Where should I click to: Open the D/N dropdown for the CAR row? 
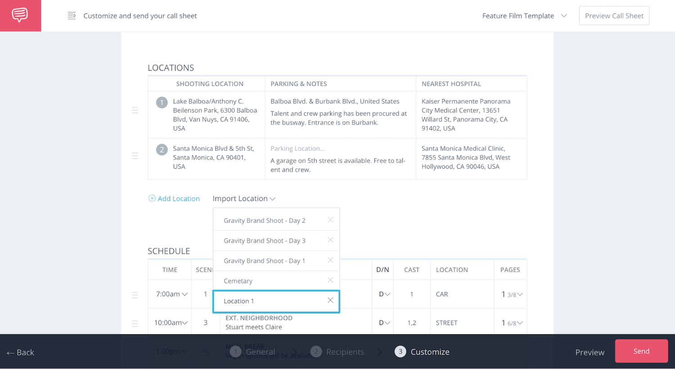[x=384, y=294]
